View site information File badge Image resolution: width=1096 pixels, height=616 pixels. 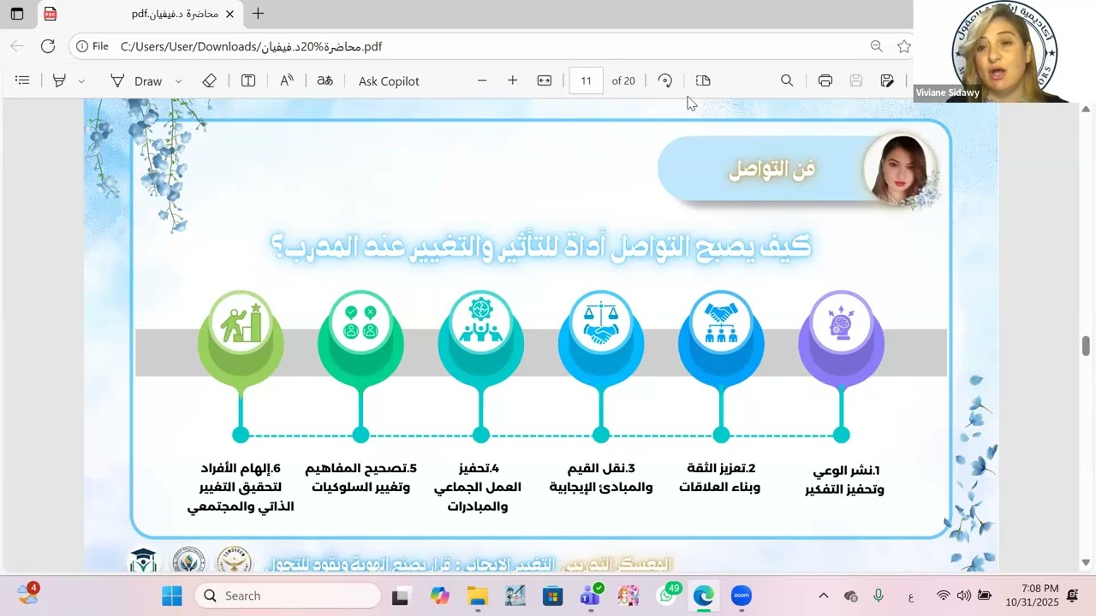pyautogui.click(x=92, y=46)
